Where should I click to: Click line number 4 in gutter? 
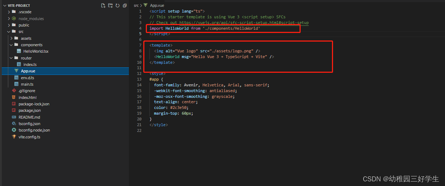pyautogui.click(x=140, y=28)
